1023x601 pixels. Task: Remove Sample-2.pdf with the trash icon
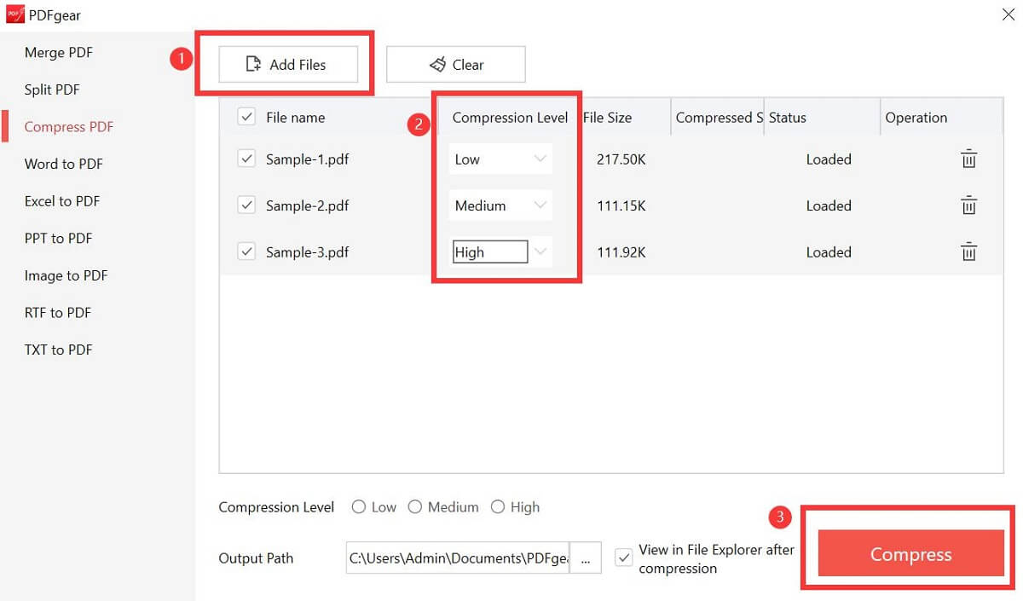[968, 205]
